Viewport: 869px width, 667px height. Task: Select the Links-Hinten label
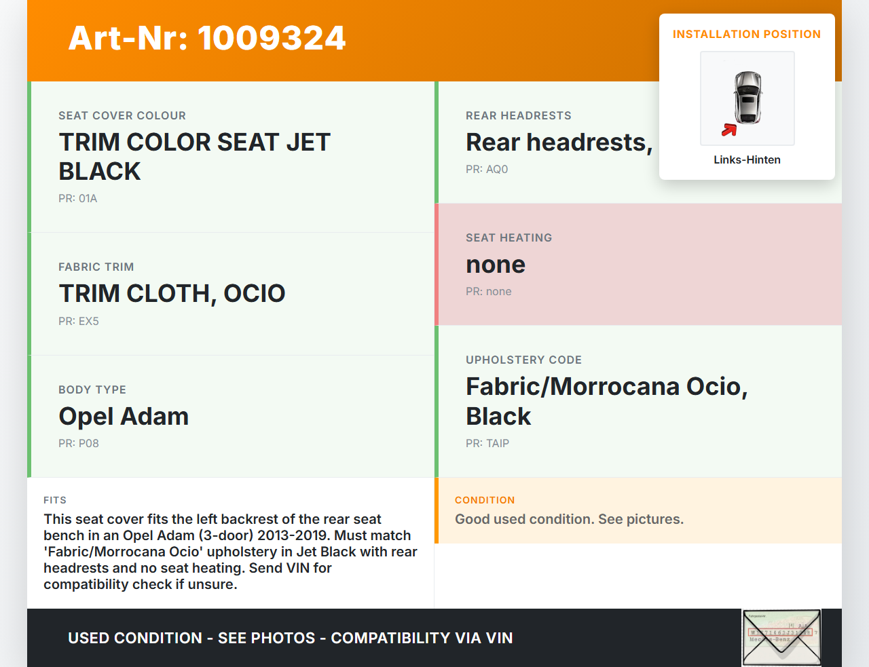click(747, 160)
